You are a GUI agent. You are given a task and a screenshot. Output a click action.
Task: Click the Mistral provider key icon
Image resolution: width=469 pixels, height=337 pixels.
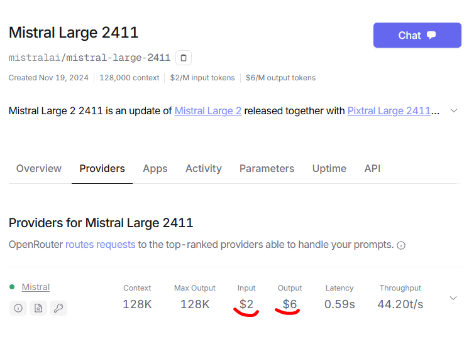click(58, 308)
